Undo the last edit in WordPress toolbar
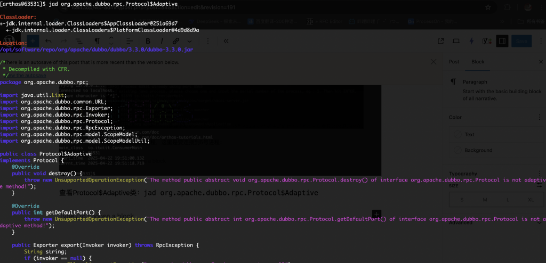The image size is (546, 263). (x=49, y=41)
